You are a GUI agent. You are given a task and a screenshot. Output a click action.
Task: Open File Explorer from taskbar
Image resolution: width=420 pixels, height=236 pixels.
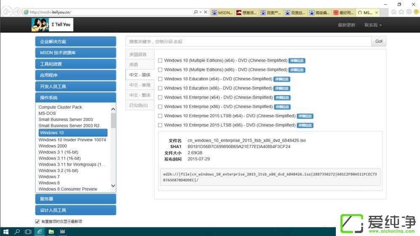(x=51, y=231)
